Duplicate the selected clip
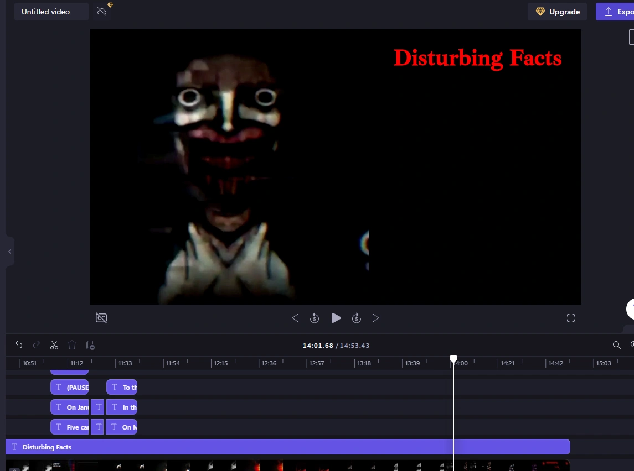 (x=90, y=345)
